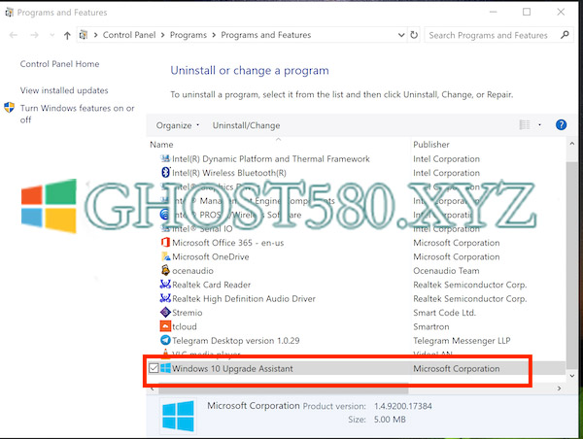Go to Control Panel breadcrumb
The image size is (583, 439).
(x=129, y=35)
